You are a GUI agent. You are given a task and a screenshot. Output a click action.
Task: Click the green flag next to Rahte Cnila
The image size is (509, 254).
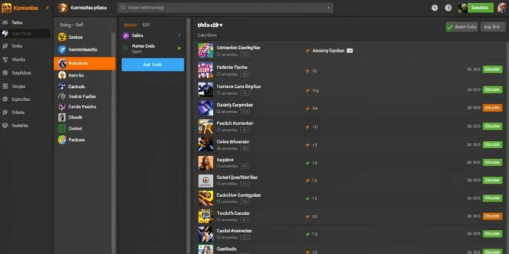coord(179,49)
